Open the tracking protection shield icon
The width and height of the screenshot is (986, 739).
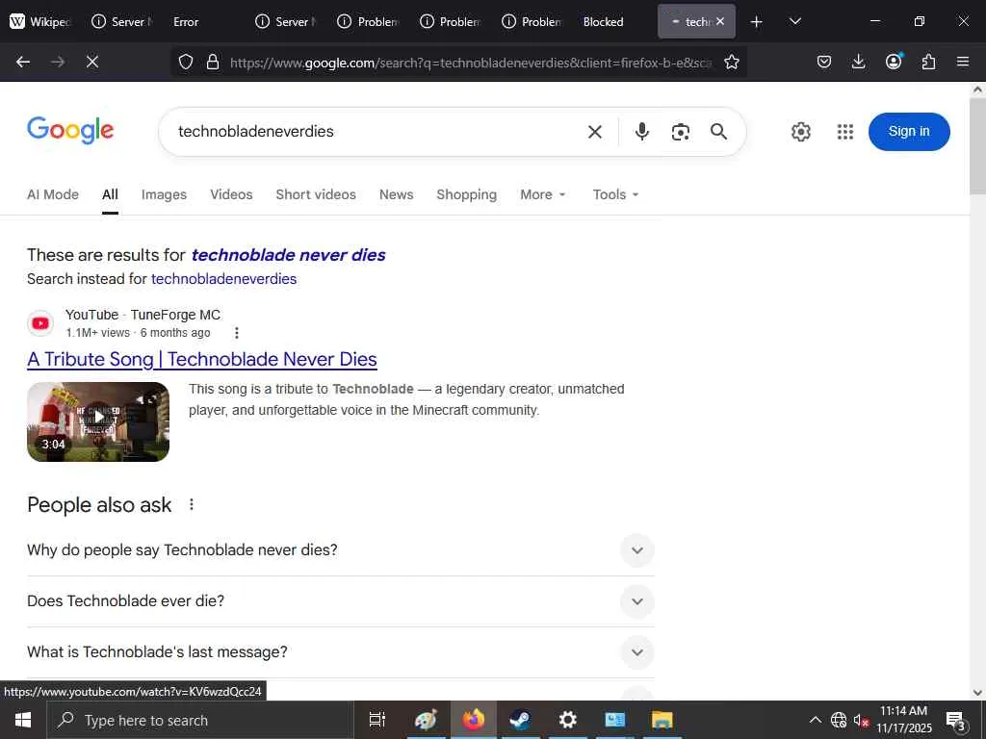point(186,62)
